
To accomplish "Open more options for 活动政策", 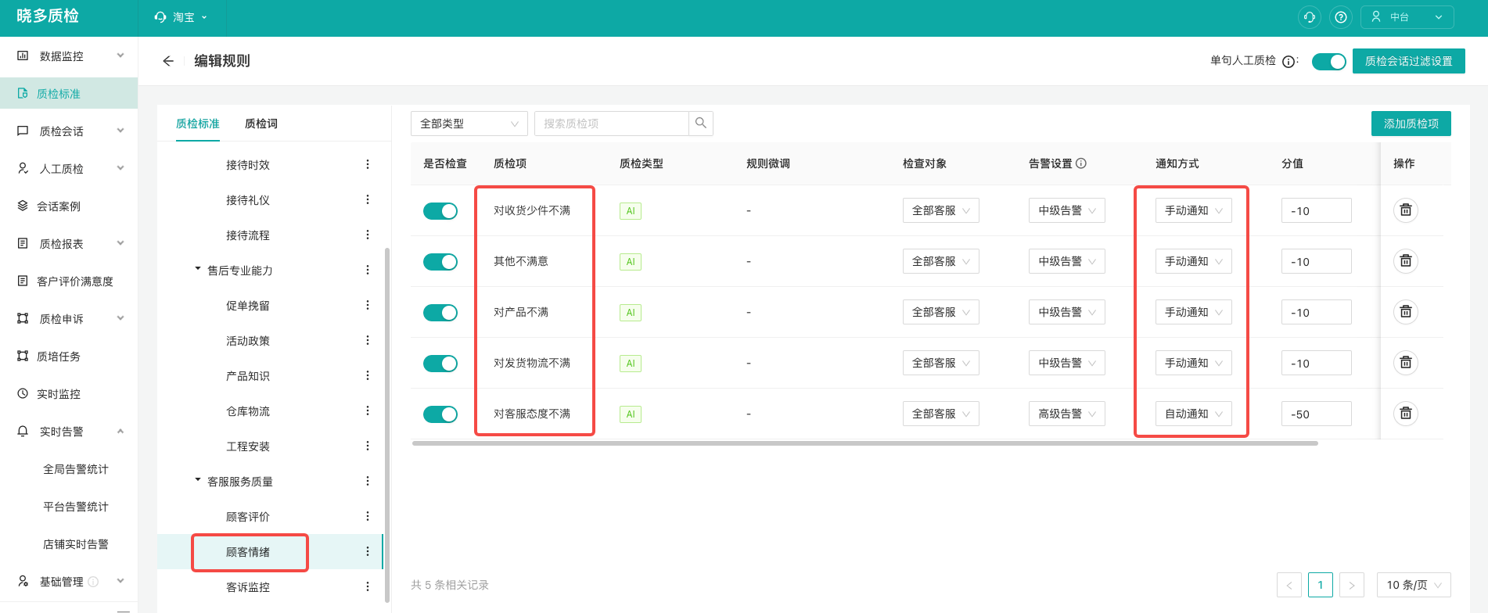I will point(368,340).
